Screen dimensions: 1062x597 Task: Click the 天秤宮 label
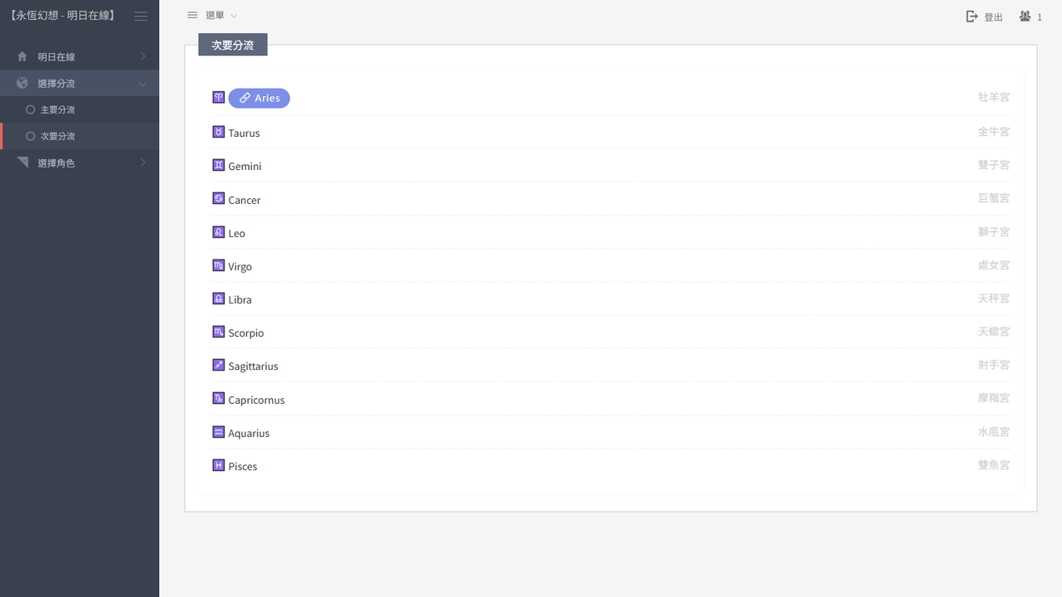pyautogui.click(x=993, y=298)
